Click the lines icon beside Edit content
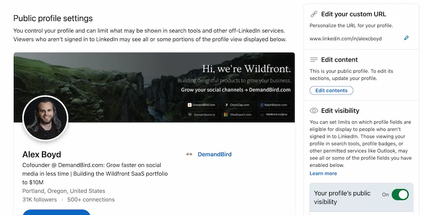 [x=314, y=60]
